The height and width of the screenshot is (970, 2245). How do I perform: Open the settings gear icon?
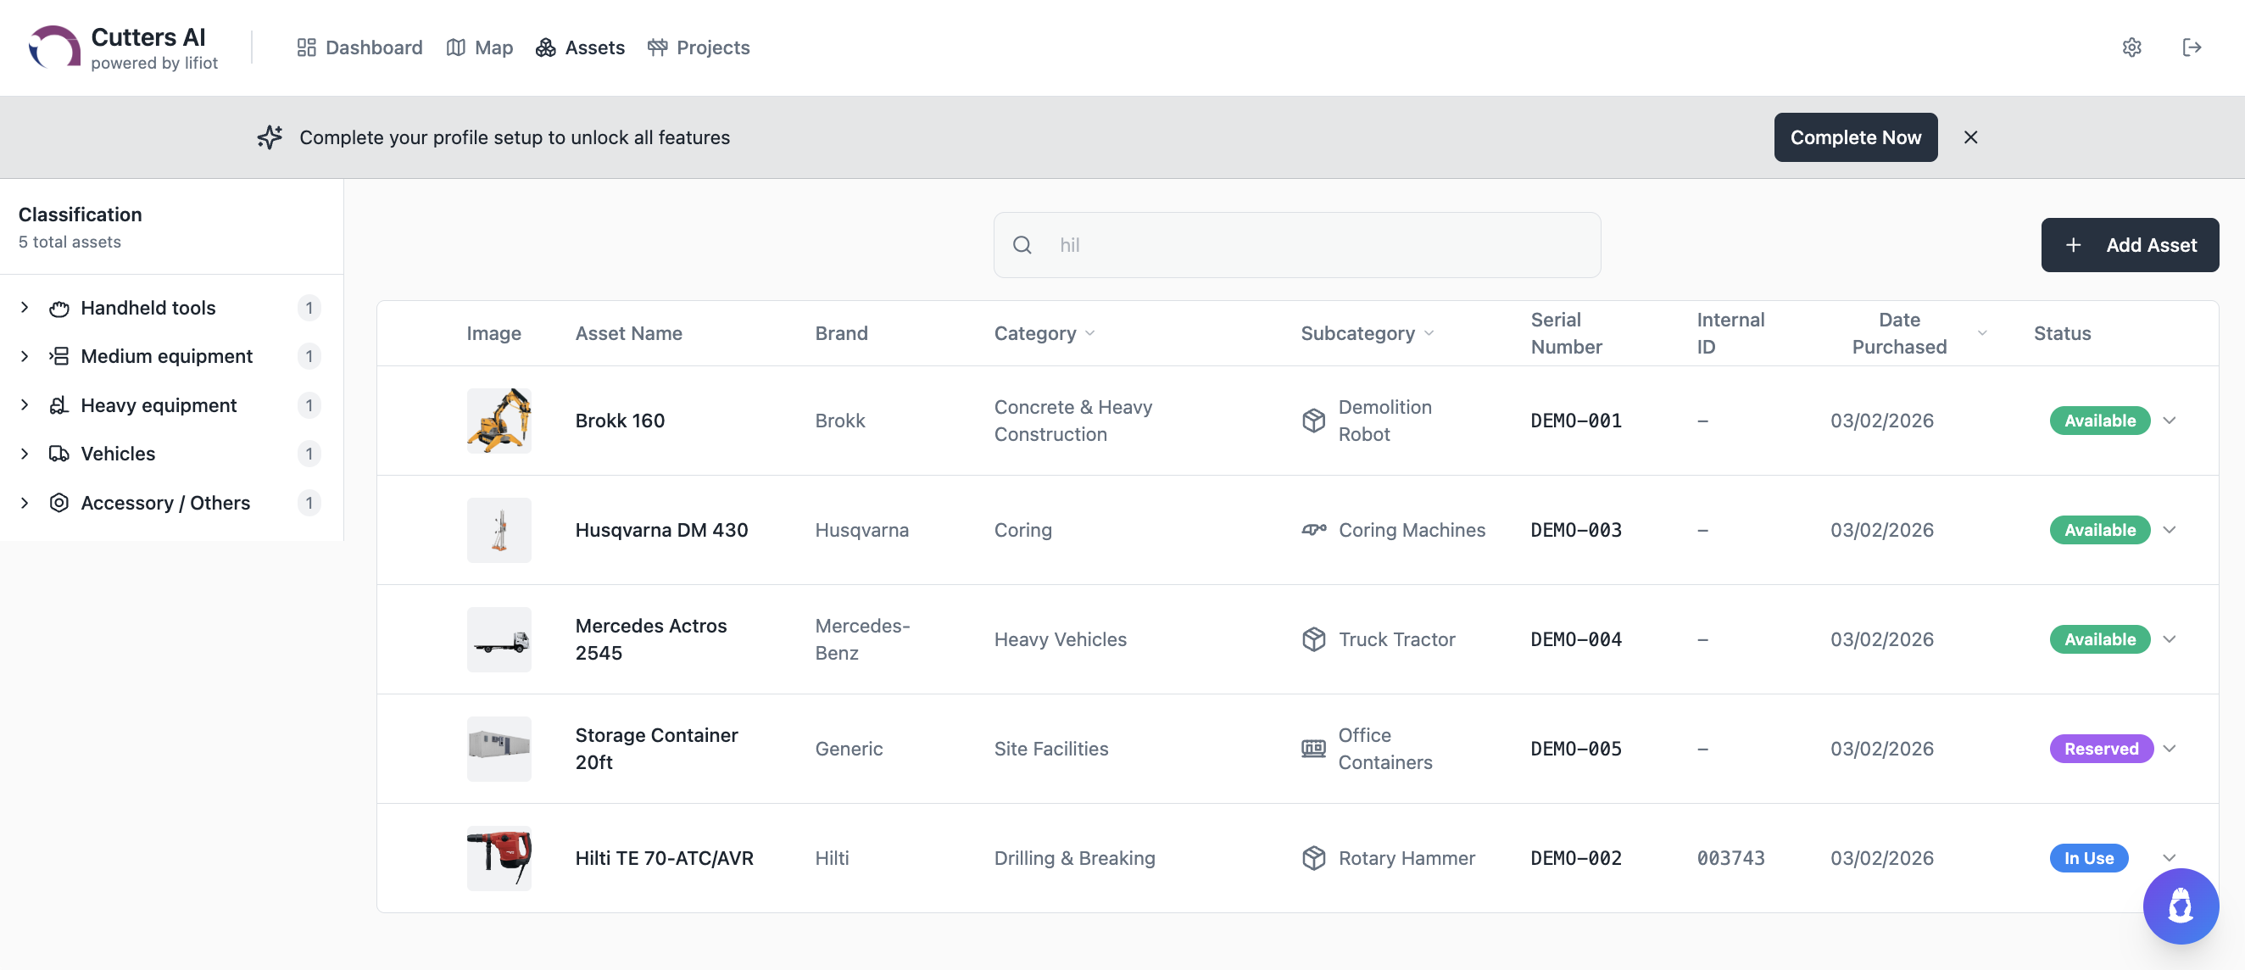click(2131, 47)
